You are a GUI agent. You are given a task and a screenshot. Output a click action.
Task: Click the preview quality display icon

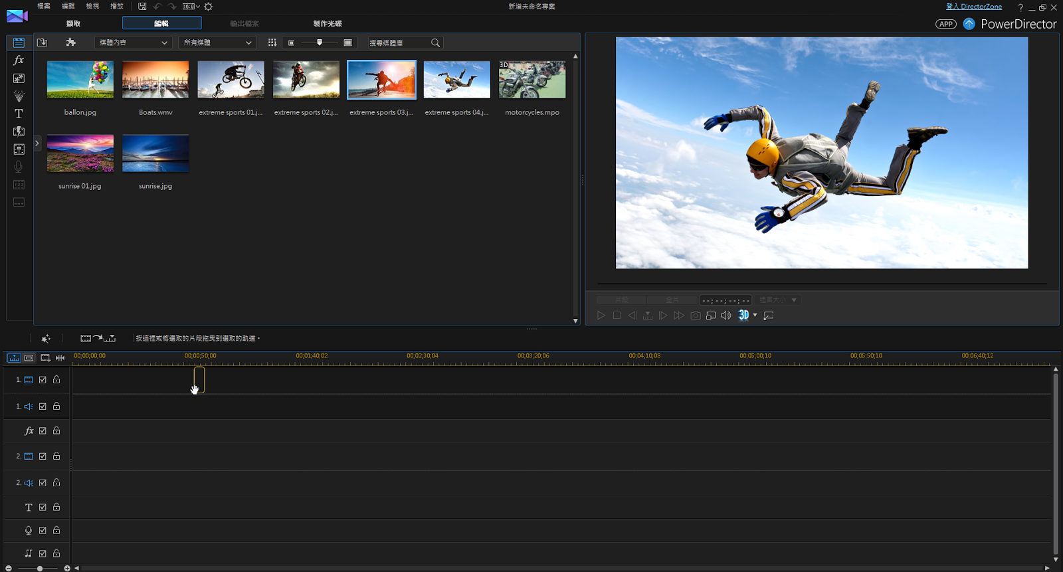click(x=711, y=316)
